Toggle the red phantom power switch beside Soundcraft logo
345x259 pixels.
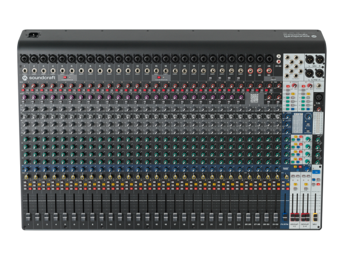coord(65,78)
